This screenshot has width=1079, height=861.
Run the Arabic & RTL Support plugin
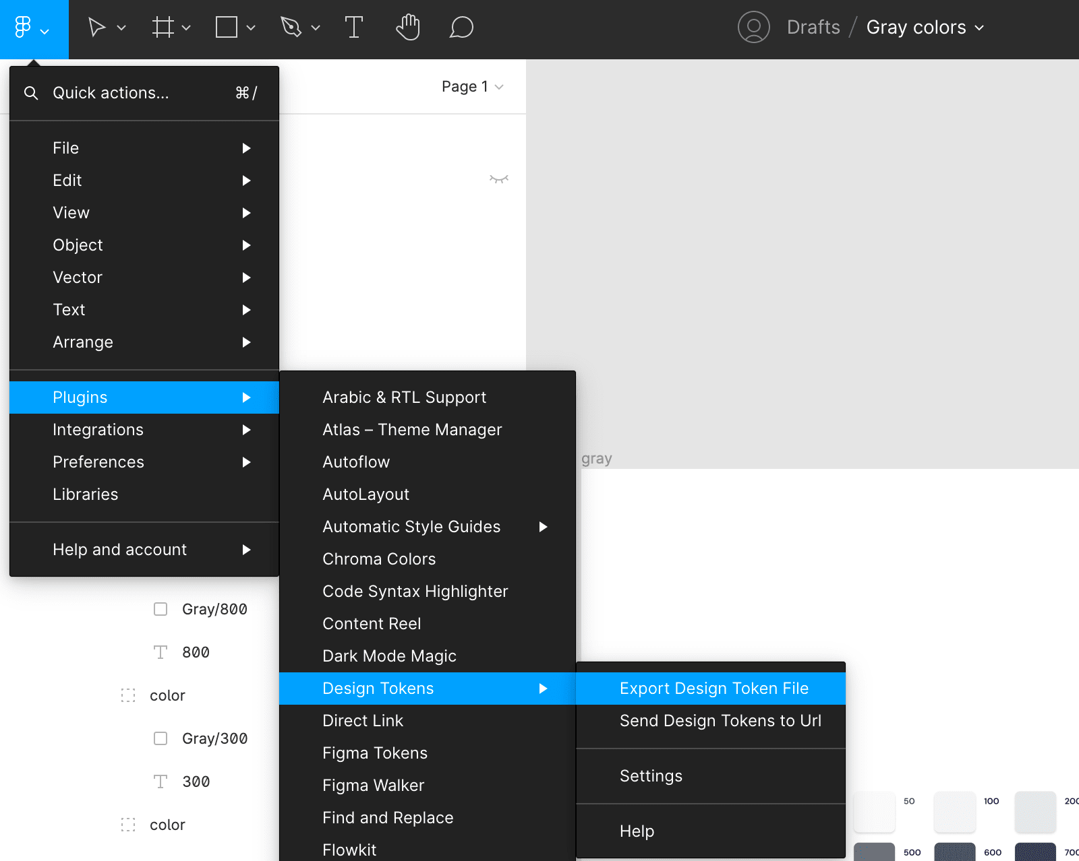(428, 397)
